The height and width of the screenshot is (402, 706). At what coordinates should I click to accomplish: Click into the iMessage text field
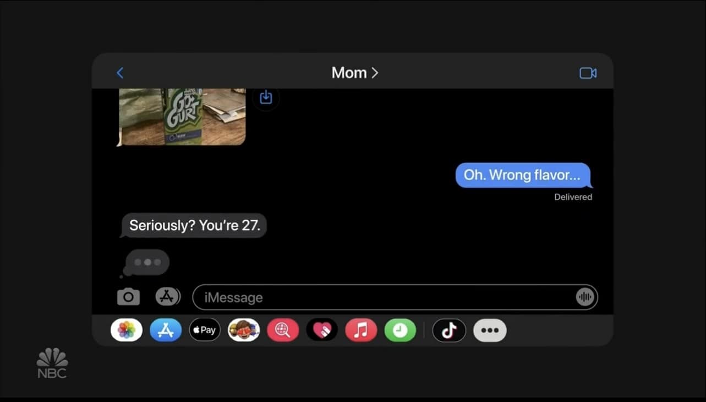[x=395, y=297]
